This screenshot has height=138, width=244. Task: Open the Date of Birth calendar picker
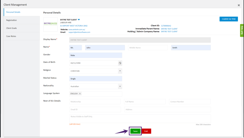(120, 63)
